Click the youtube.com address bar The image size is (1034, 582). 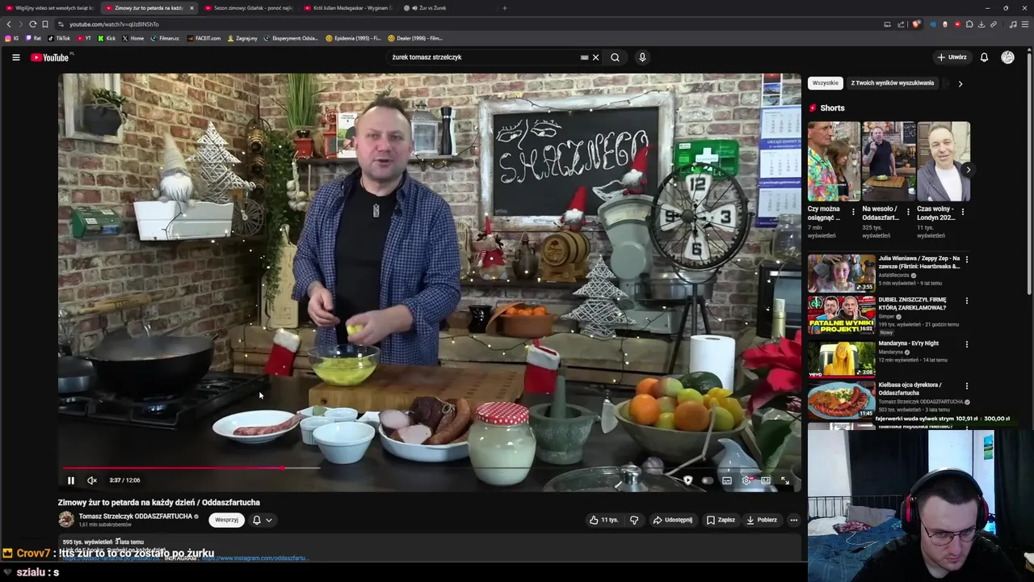pos(469,24)
